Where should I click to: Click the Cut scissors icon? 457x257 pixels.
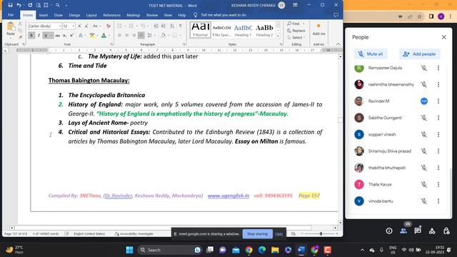(x=20, y=24)
